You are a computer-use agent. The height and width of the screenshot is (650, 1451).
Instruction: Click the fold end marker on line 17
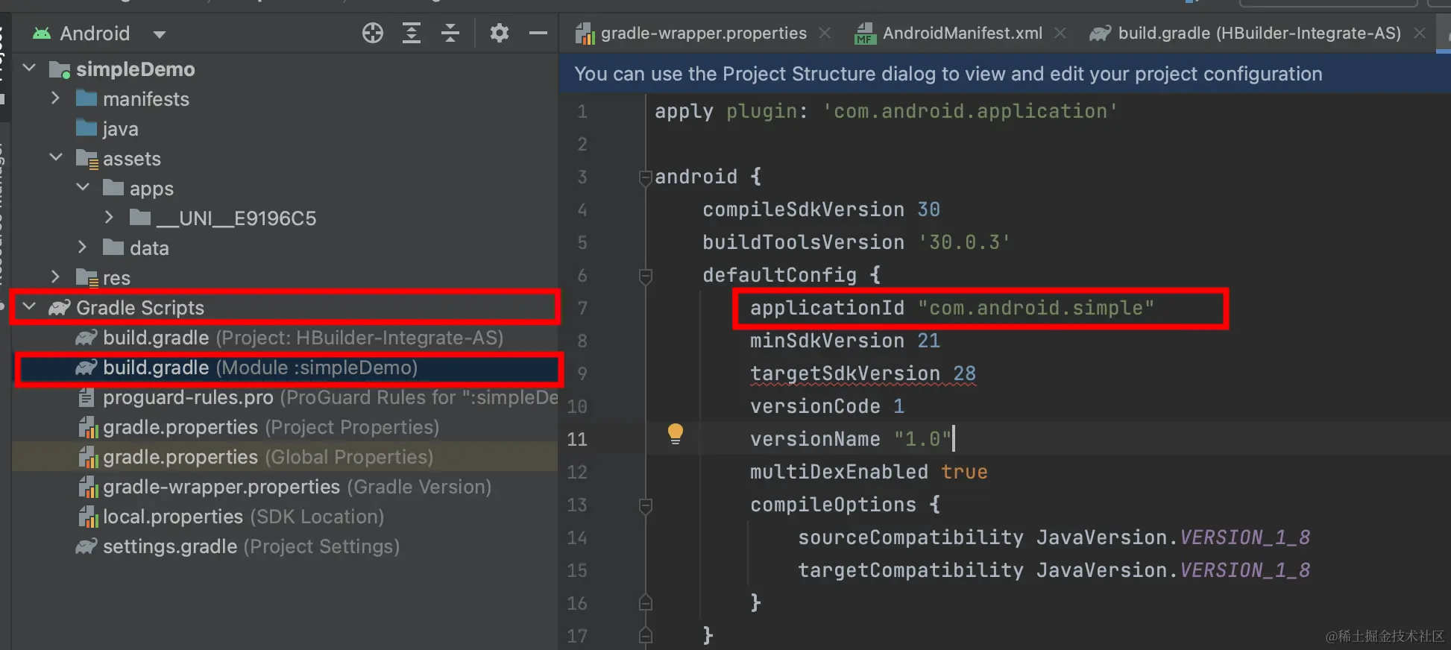click(x=646, y=635)
